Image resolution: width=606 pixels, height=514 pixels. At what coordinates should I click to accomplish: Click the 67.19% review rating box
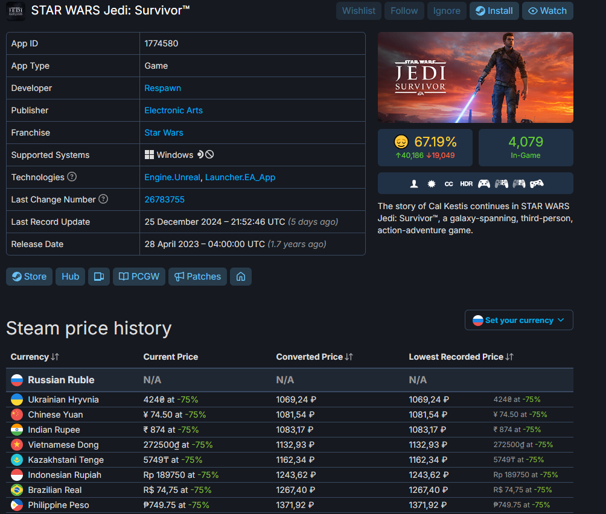coord(425,148)
